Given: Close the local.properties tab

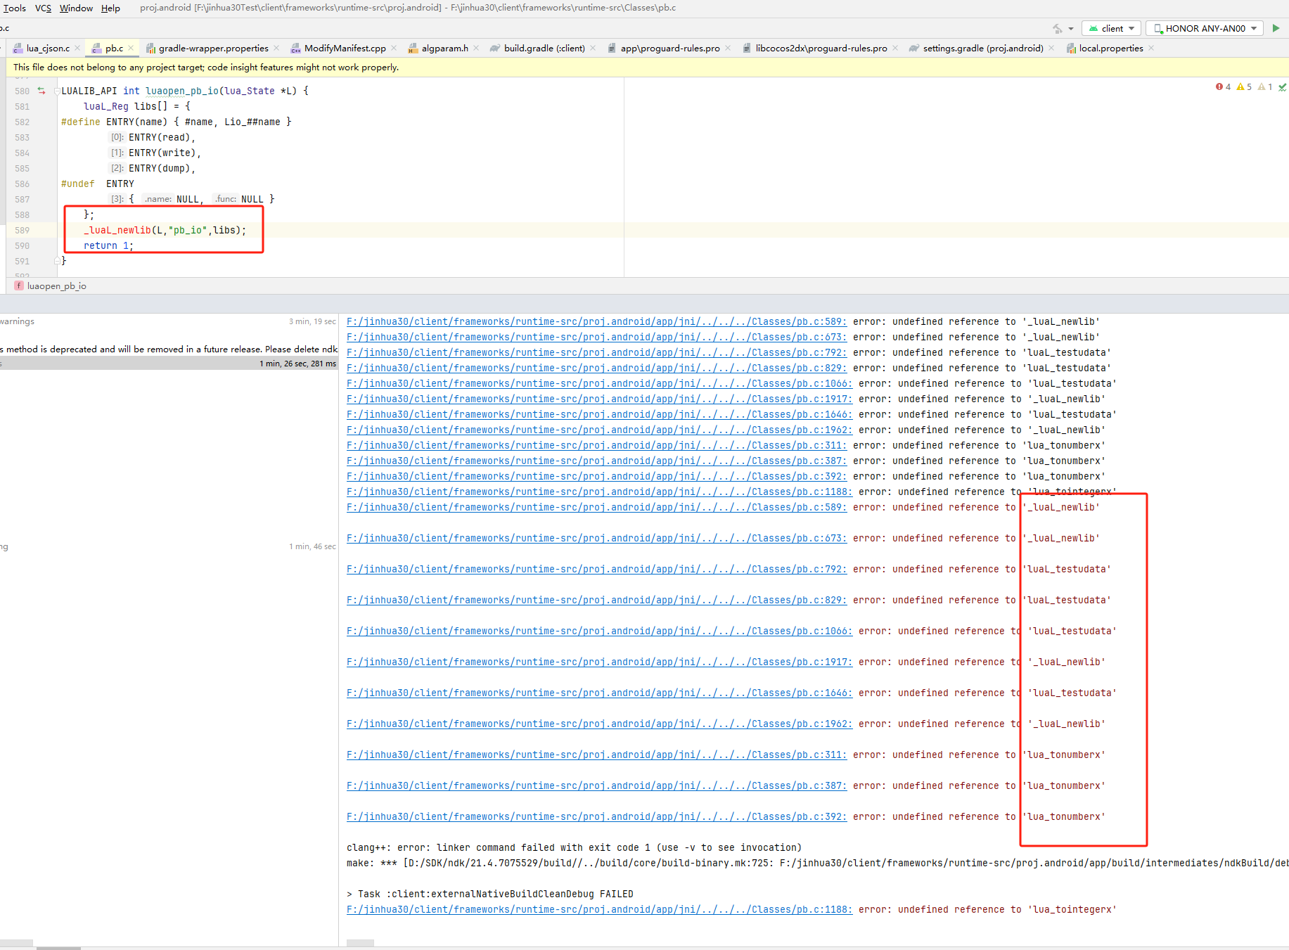Looking at the screenshot, I should click(1151, 48).
